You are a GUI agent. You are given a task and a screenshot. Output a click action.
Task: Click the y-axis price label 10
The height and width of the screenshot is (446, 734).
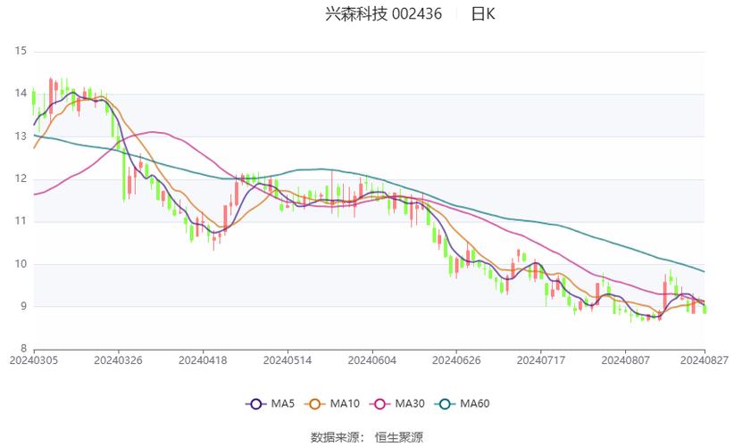[x=21, y=264]
